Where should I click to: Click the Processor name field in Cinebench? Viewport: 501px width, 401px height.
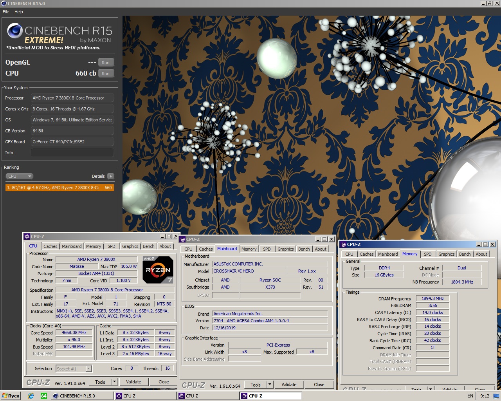(x=72, y=98)
